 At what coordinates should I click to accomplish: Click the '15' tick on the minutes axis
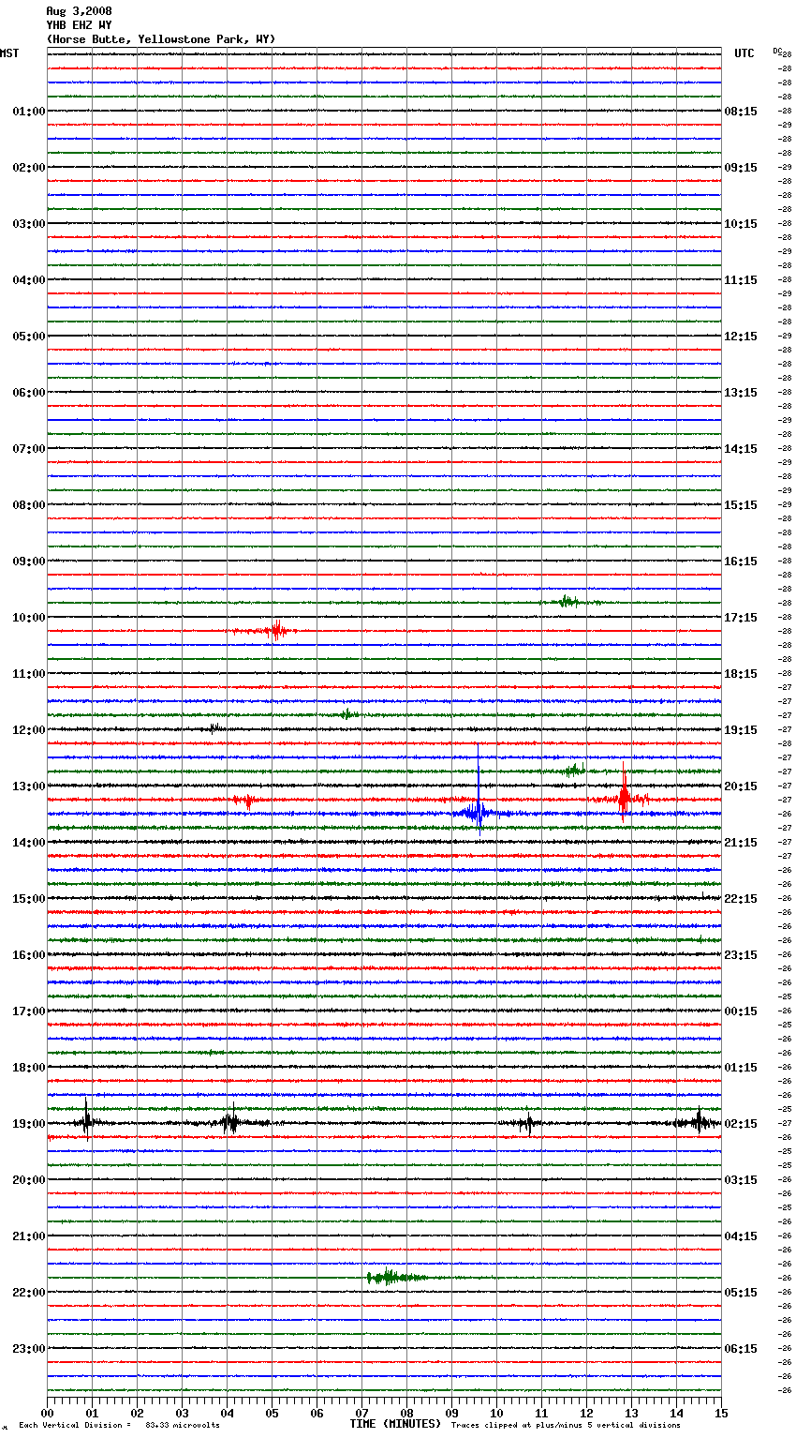[x=721, y=1414]
